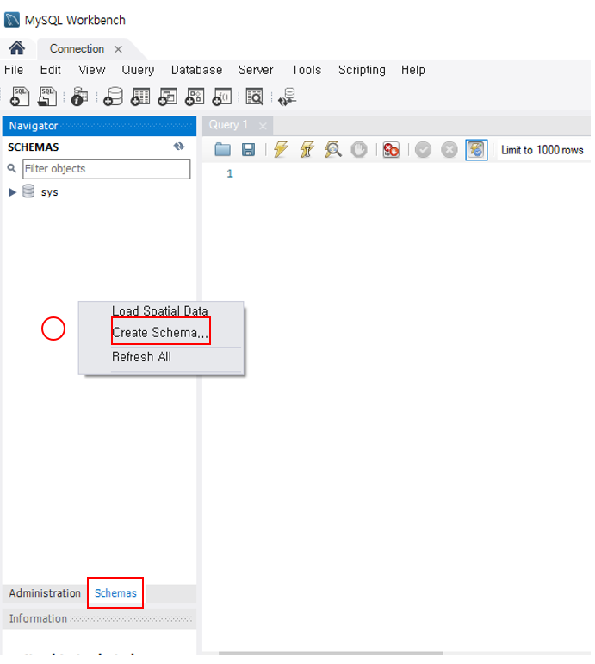
Task: Select the Connection tab
Action: 77,48
